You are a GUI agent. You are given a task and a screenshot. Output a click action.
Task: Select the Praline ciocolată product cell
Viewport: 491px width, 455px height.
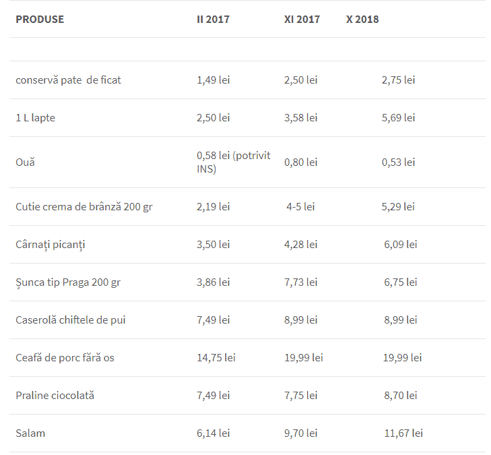[55, 395]
